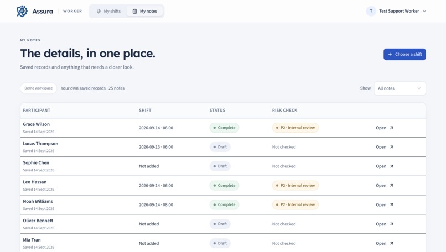Image resolution: width=446 pixels, height=252 pixels.
Task: Click the arrow icon in Noah Williams's row
Action: point(392,205)
